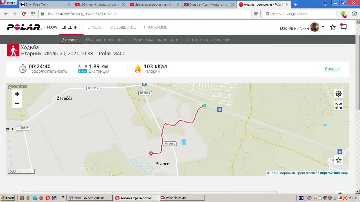Screen dimensions: 360x202
Task: Toggle fullscreen map view
Action: [x=339, y=106]
